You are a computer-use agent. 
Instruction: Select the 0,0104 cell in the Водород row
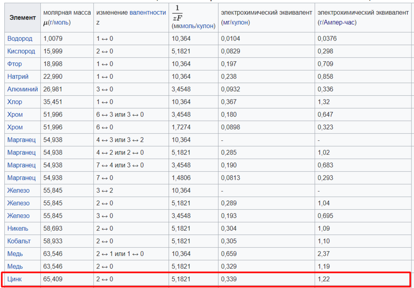coord(230,39)
